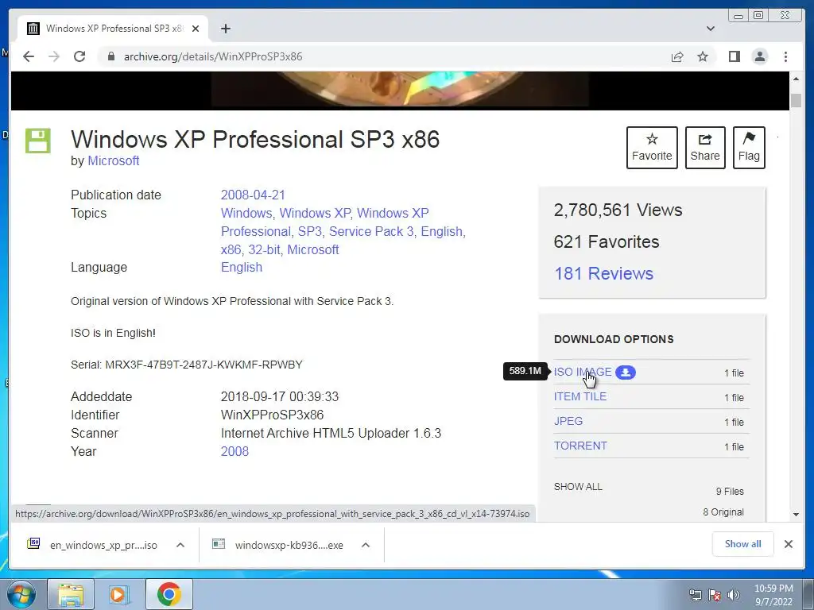Download the ISO IMAGE file
814x610 pixels.
coord(583,372)
